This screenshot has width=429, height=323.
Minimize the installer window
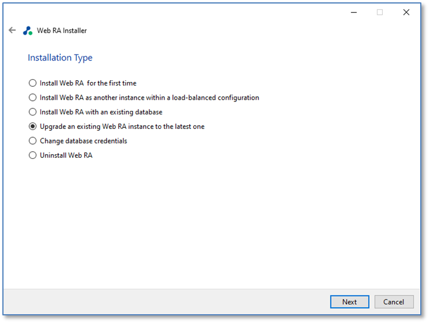coord(353,12)
